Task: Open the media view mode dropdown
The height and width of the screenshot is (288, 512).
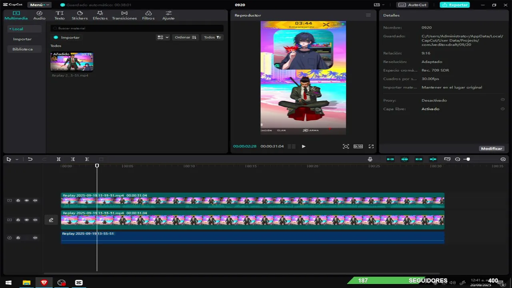Action: pos(163,37)
